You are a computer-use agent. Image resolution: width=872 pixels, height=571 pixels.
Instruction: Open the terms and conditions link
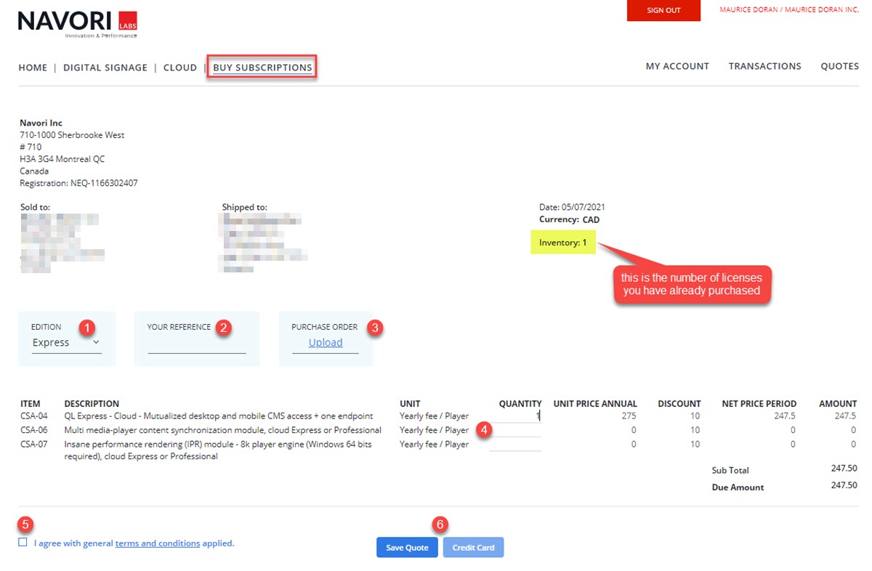tap(158, 543)
